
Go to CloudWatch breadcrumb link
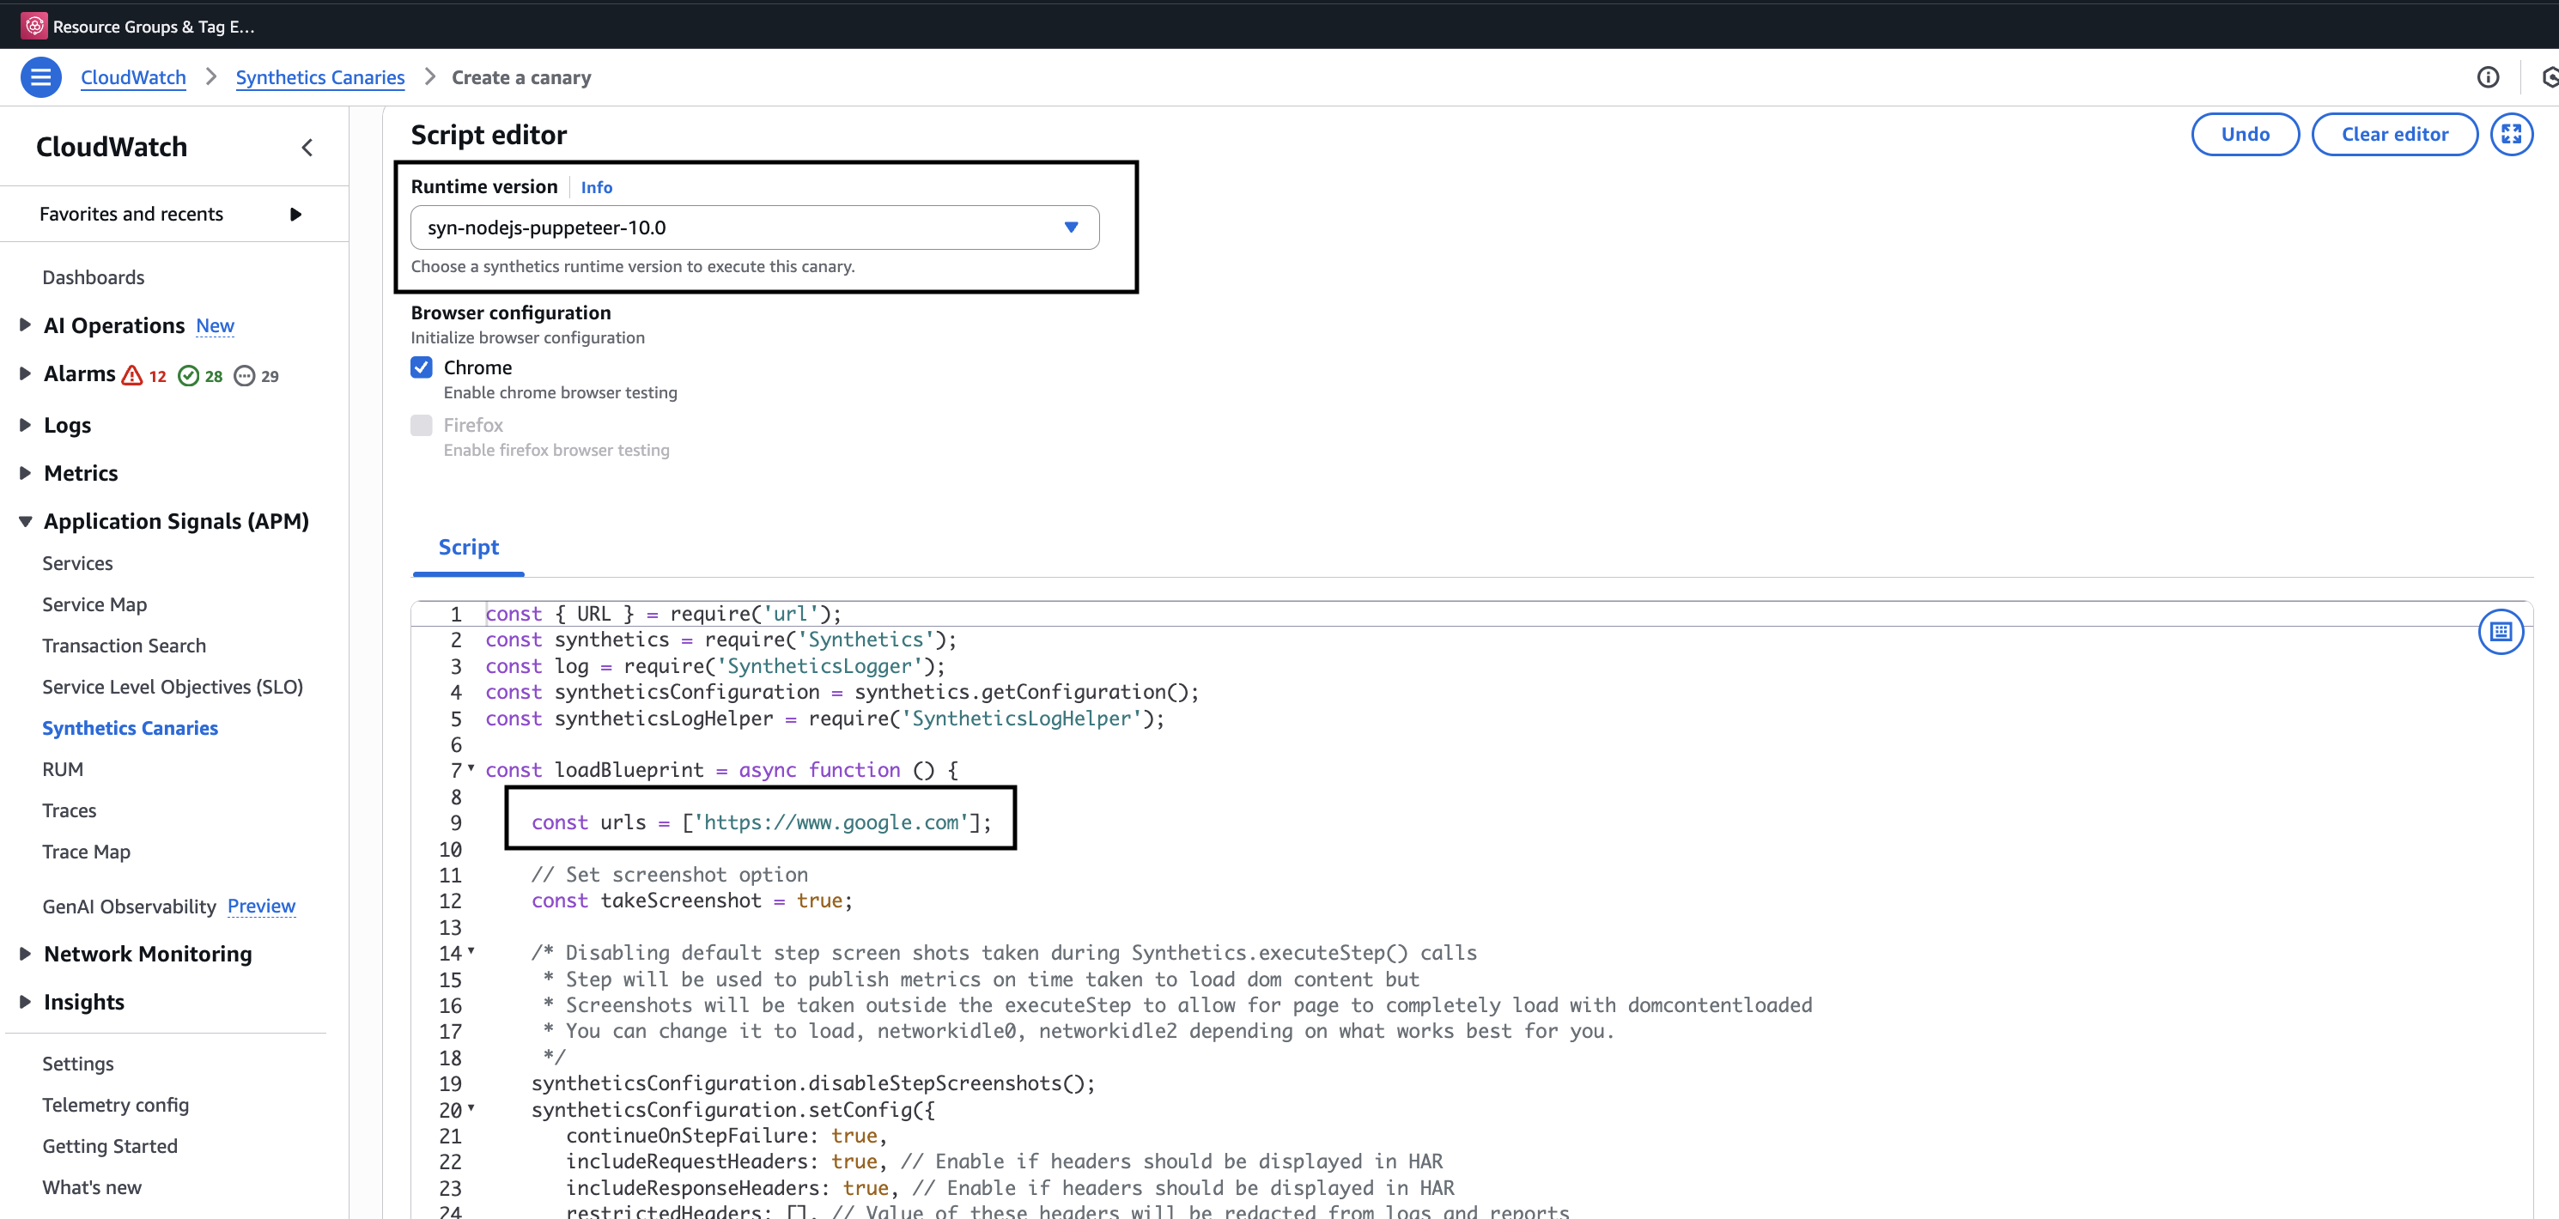click(133, 77)
